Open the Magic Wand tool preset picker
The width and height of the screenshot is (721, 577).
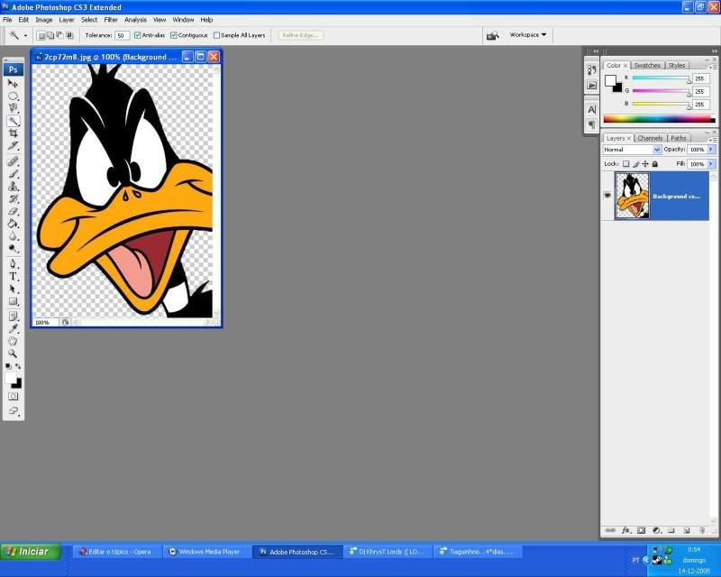point(25,35)
